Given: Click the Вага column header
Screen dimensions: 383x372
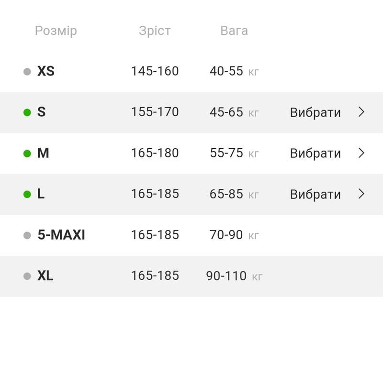Looking at the screenshot, I should coord(234,31).
